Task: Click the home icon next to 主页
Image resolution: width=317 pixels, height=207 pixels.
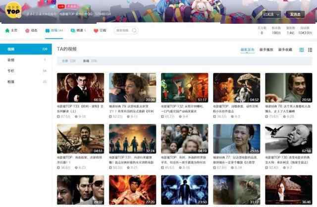Action: pos(7,31)
